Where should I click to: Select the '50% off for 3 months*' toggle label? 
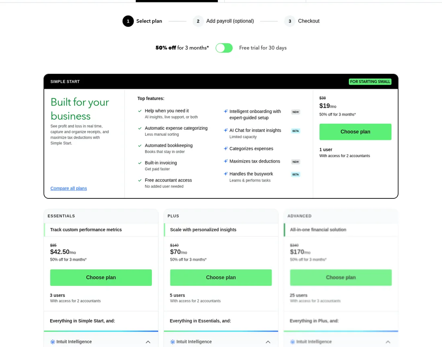(x=182, y=48)
